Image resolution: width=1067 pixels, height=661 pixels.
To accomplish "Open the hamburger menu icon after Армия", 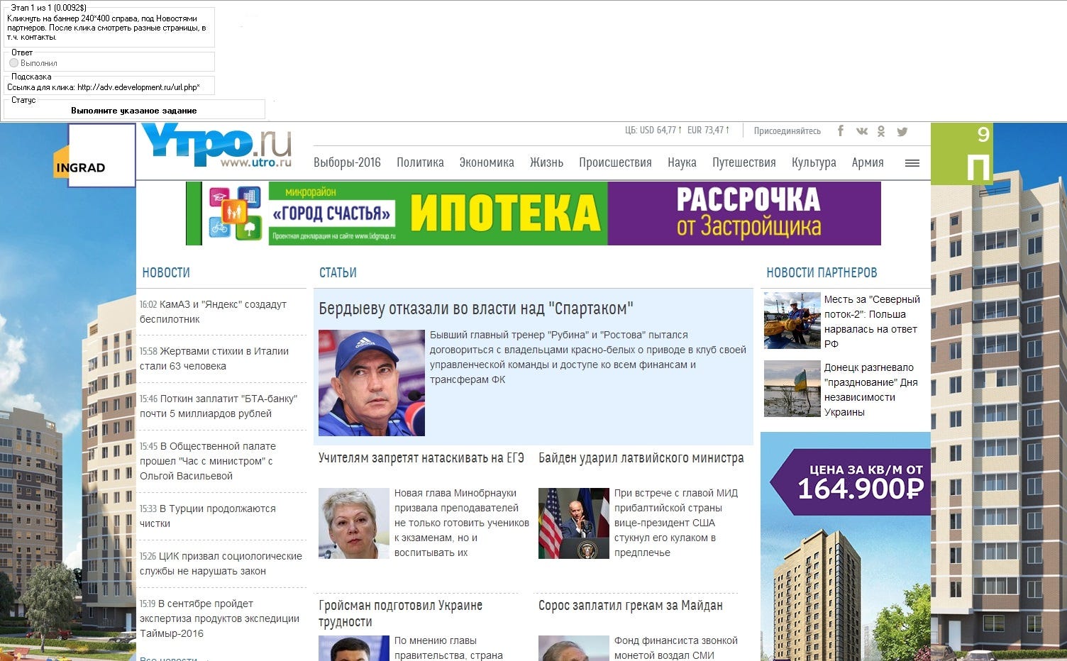I will pyautogui.click(x=912, y=163).
